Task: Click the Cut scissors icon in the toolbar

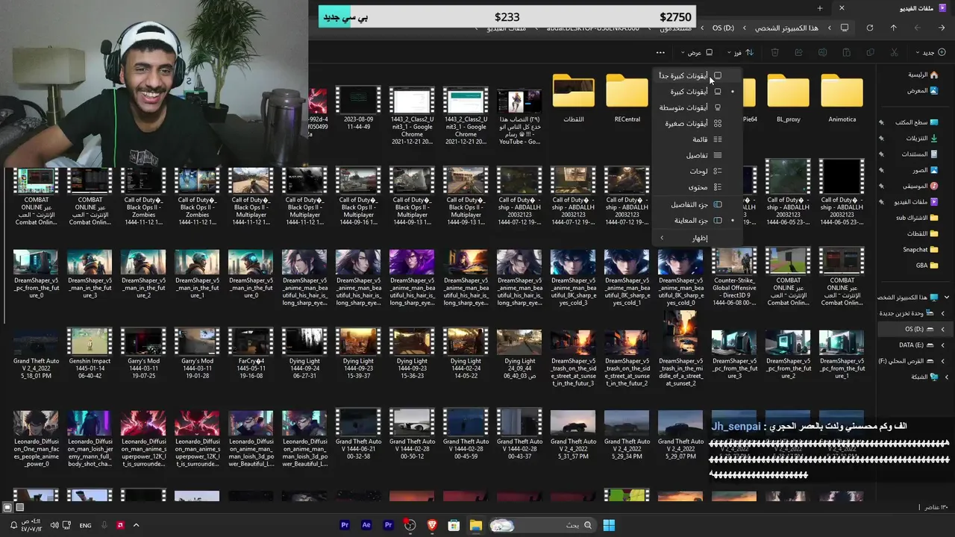Action: click(x=894, y=52)
